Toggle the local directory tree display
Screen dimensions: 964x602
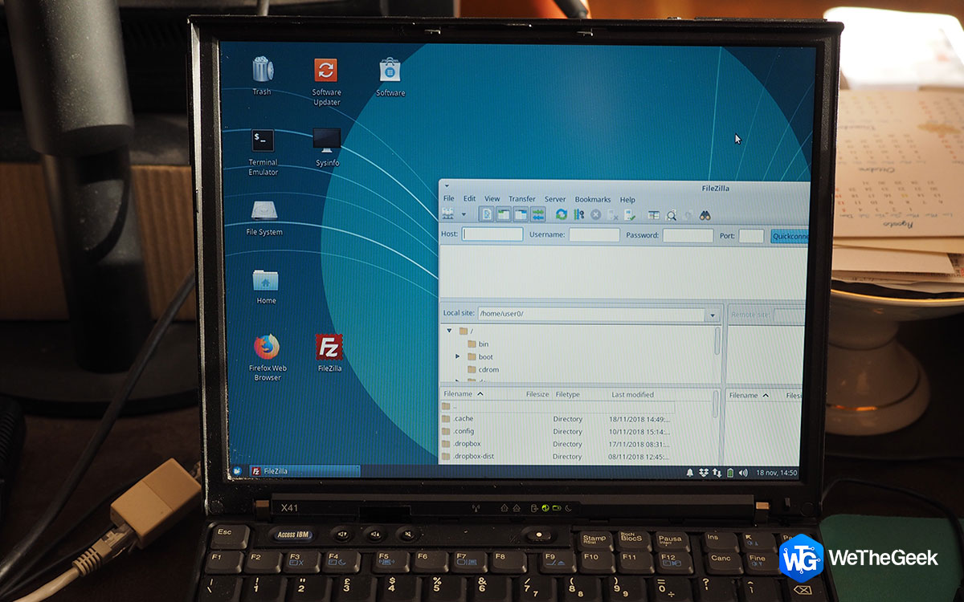pos(504,214)
